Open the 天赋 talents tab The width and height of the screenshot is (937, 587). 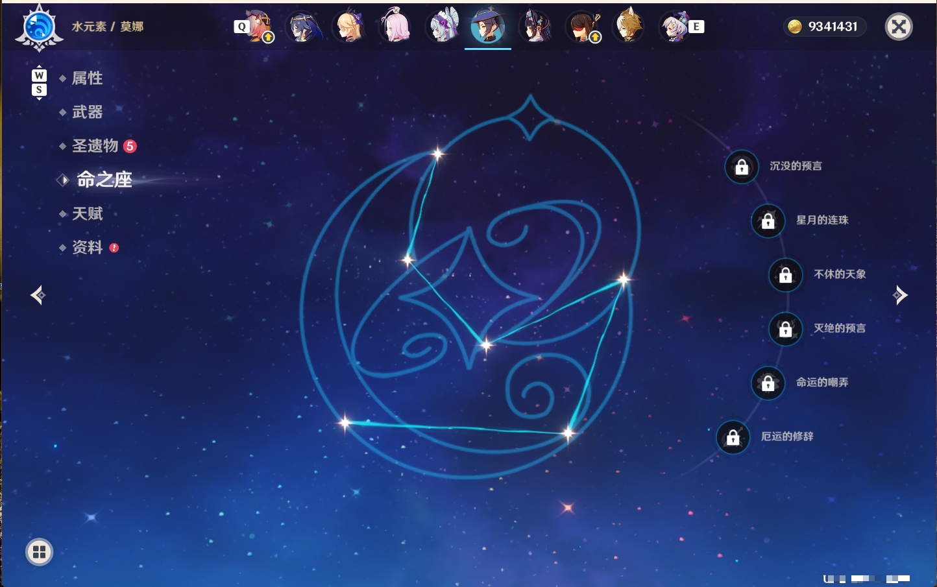(87, 213)
